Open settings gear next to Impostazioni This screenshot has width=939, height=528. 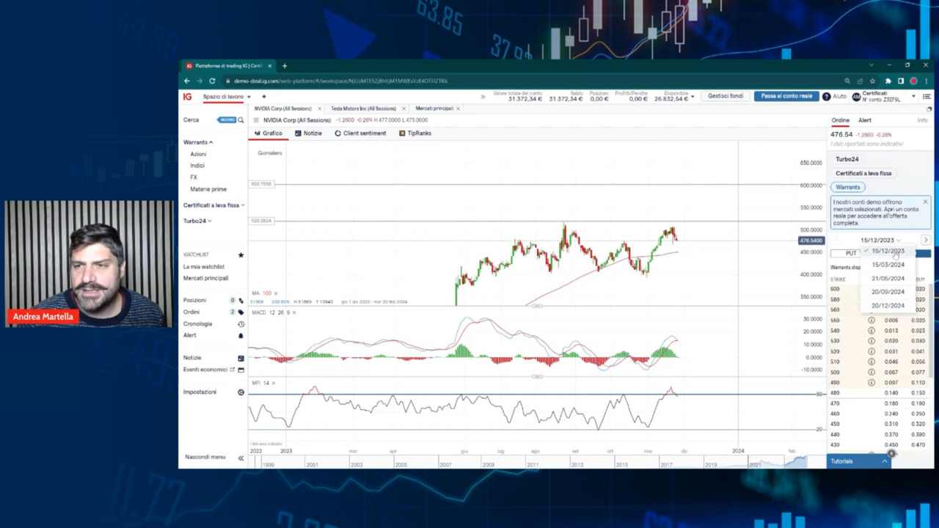241,392
